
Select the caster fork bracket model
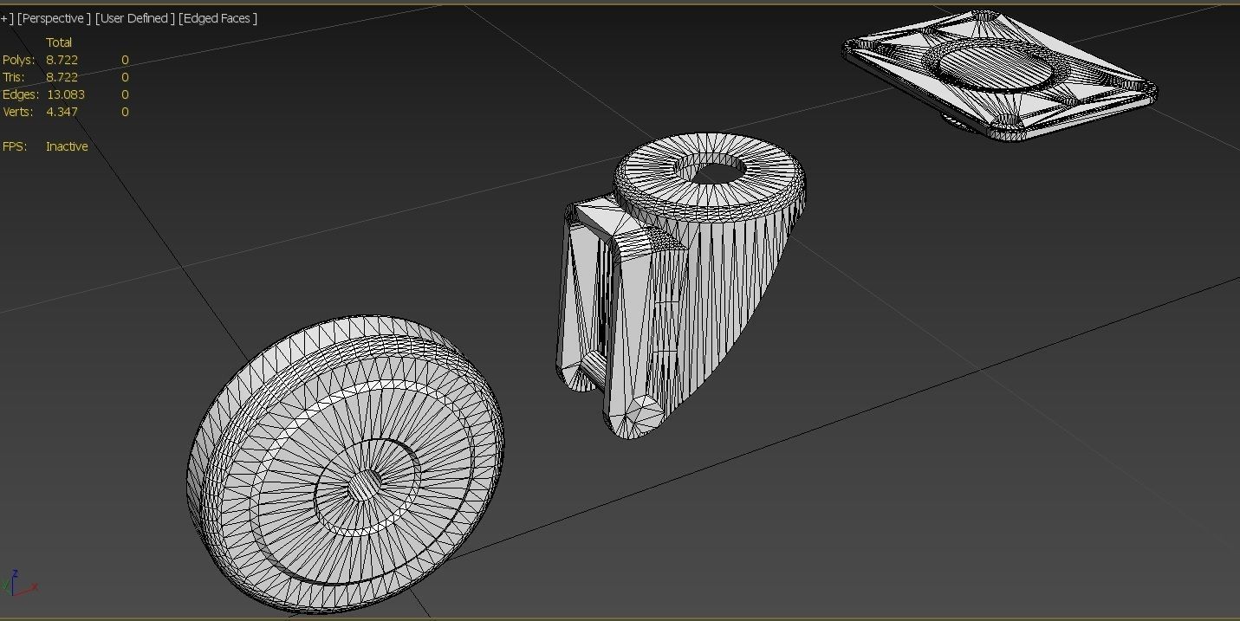tap(680, 286)
